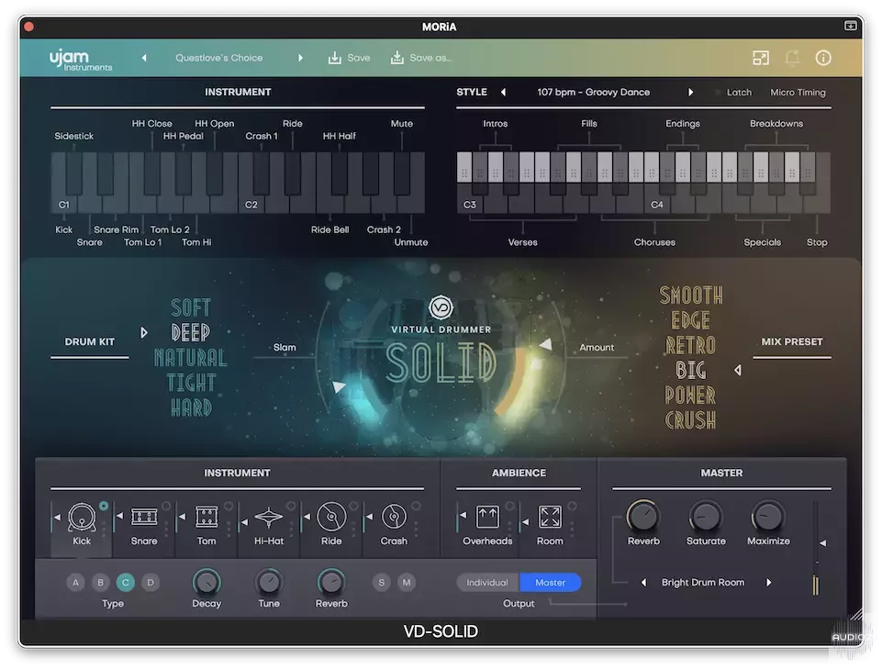
Task: Open the notifications bell icon
Action: coord(793,58)
